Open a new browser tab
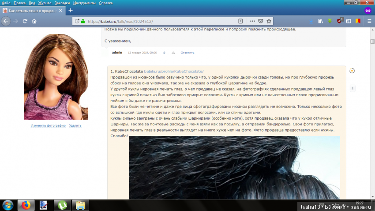Image resolution: width=375 pixels, height=211 pixels. pos(71,10)
